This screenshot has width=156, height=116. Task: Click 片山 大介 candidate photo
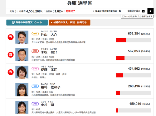[22, 37]
